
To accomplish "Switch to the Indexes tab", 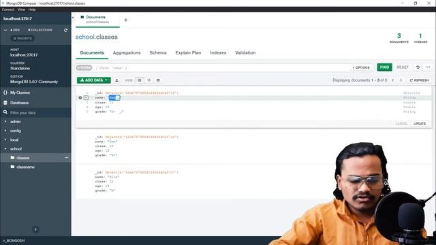I will [218, 53].
